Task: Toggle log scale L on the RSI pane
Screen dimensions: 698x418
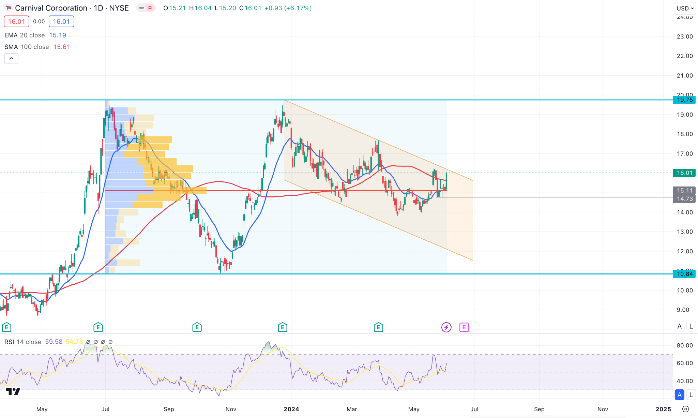Action: coord(691,395)
